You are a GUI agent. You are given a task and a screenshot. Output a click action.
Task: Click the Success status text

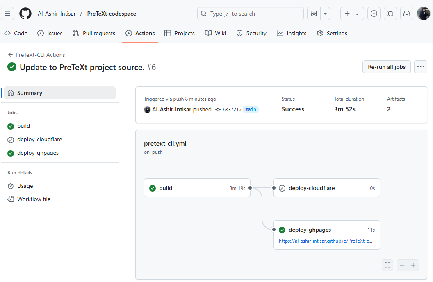click(x=293, y=109)
